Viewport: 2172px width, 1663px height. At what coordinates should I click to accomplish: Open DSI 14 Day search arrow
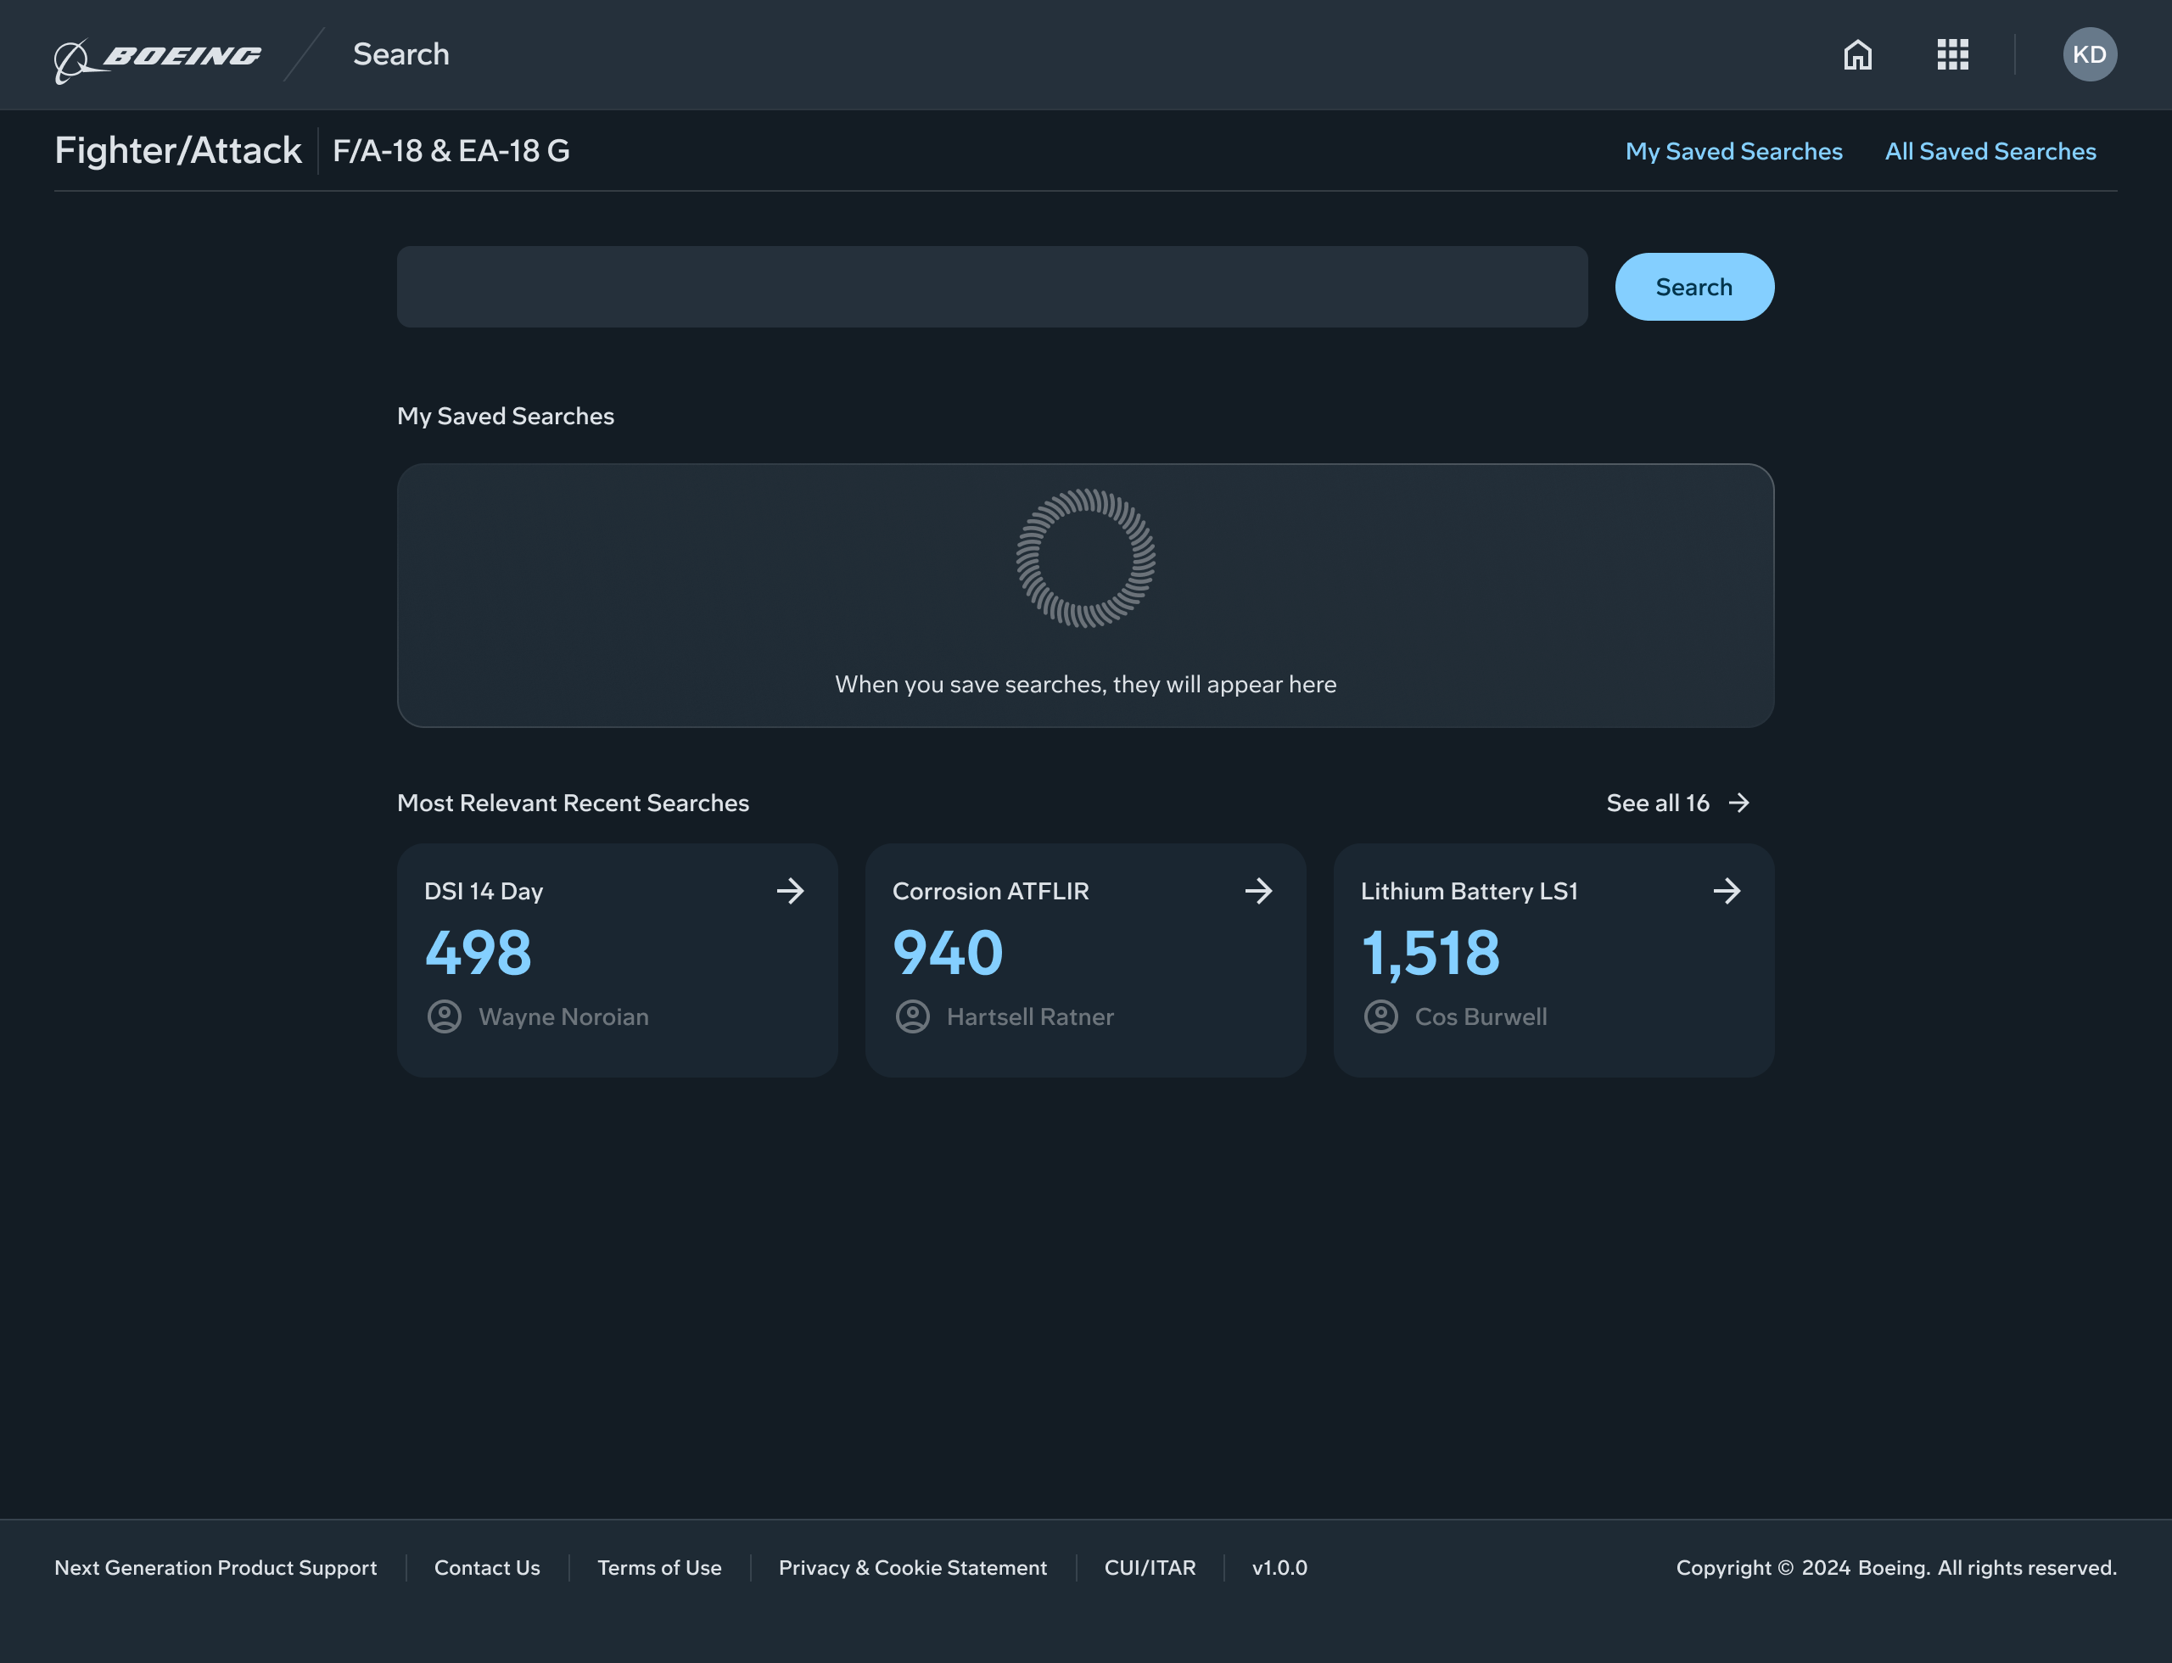[x=790, y=891]
